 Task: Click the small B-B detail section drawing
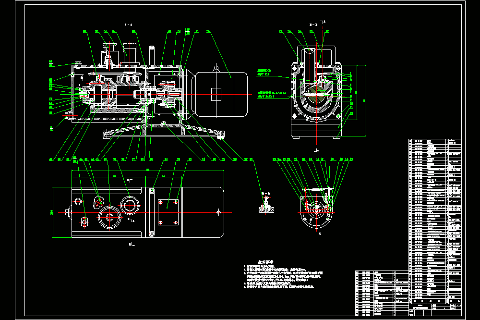click(266, 205)
